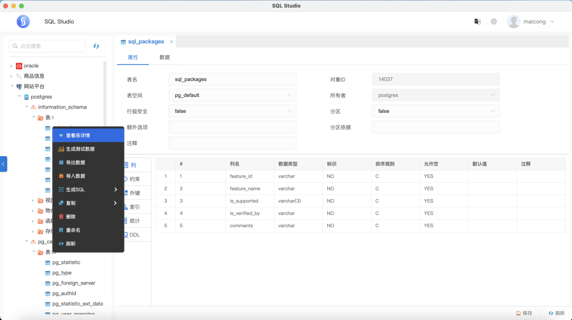Open the 生成SQL submenu arrow
This screenshot has width=572, height=320.
(x=115, y=189)
